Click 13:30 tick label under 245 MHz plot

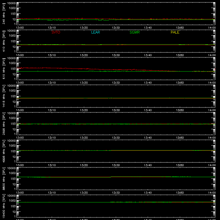coord(116,28)
